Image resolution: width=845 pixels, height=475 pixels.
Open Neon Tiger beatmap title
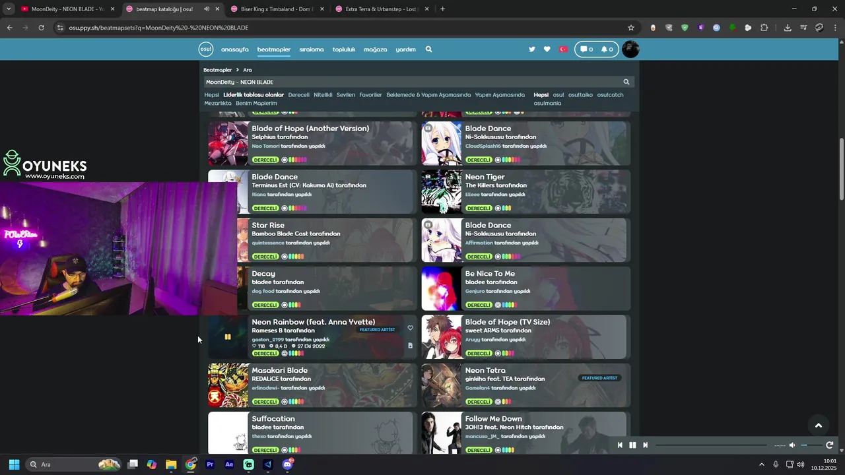coord(485,177)
